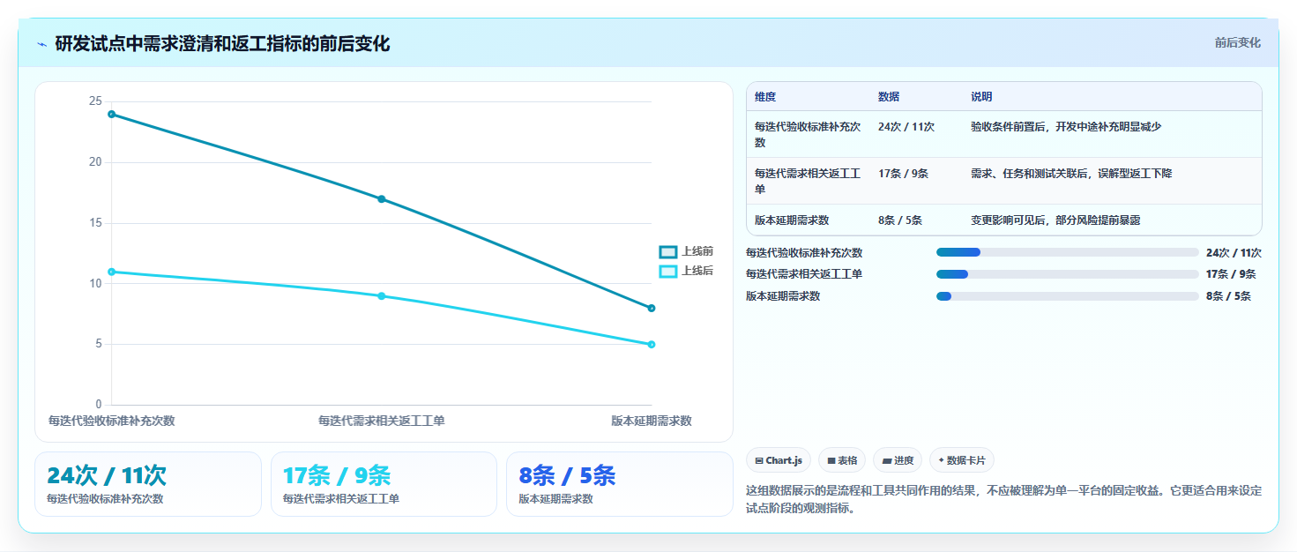Viewport: 1297px width, 552px height.
Task: Click x-axis label 每迭代需求相关返工工单
Action: tap(382, 421)
